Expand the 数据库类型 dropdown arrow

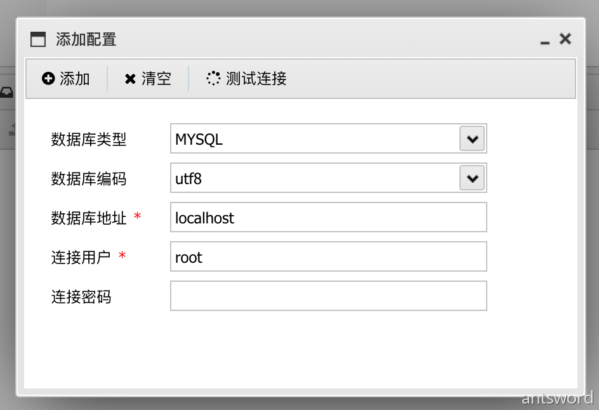pyautogui.click(x=471, y=139)
